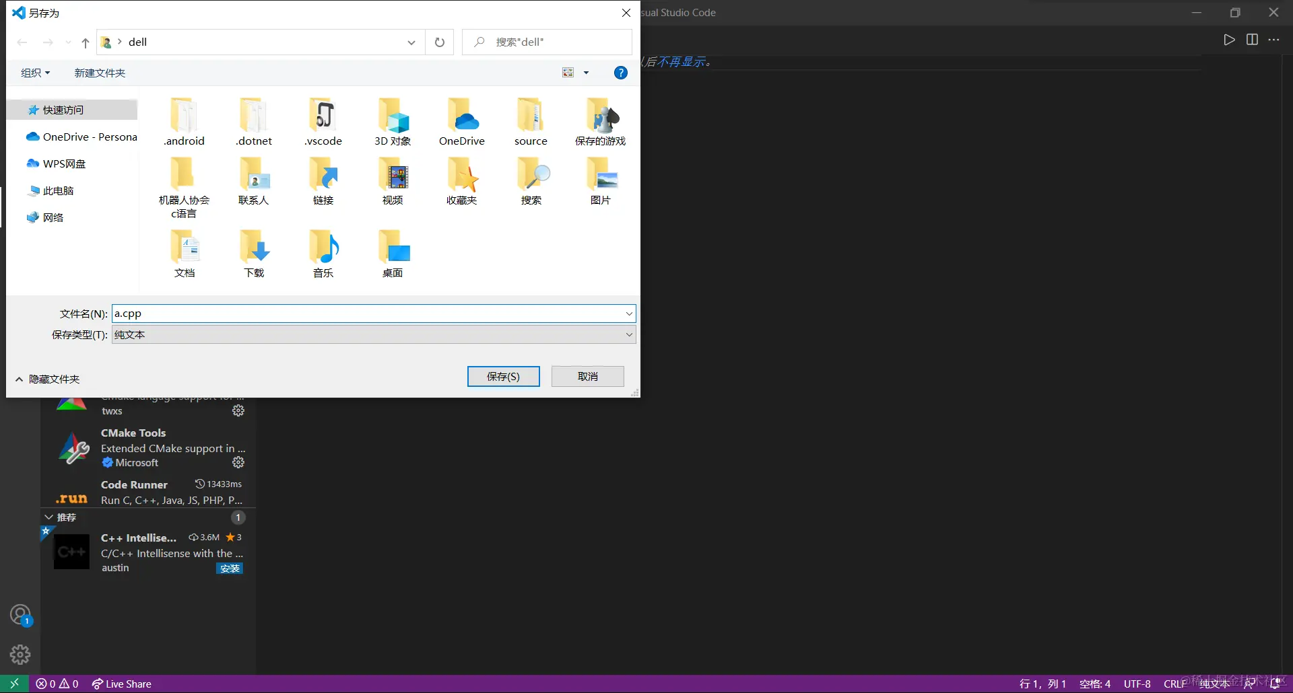
Task: Refresh the dell folder listing
Action: [440, 42]
